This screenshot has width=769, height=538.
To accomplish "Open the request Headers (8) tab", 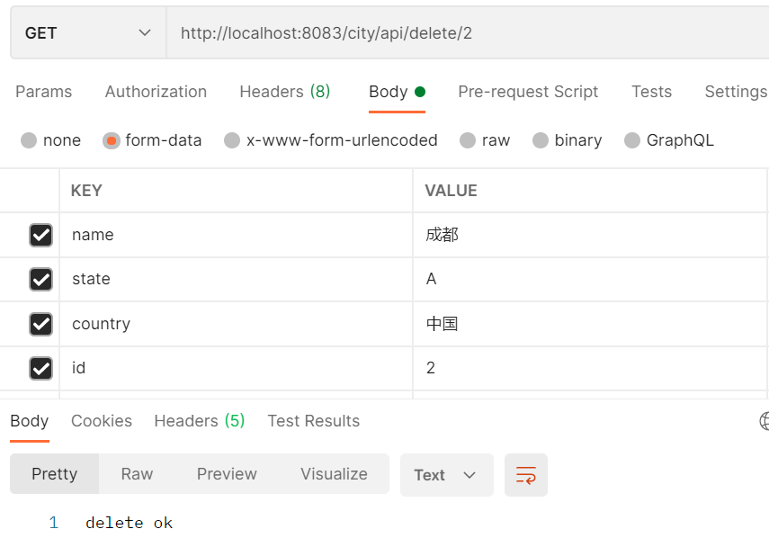I will pos(285,92).
